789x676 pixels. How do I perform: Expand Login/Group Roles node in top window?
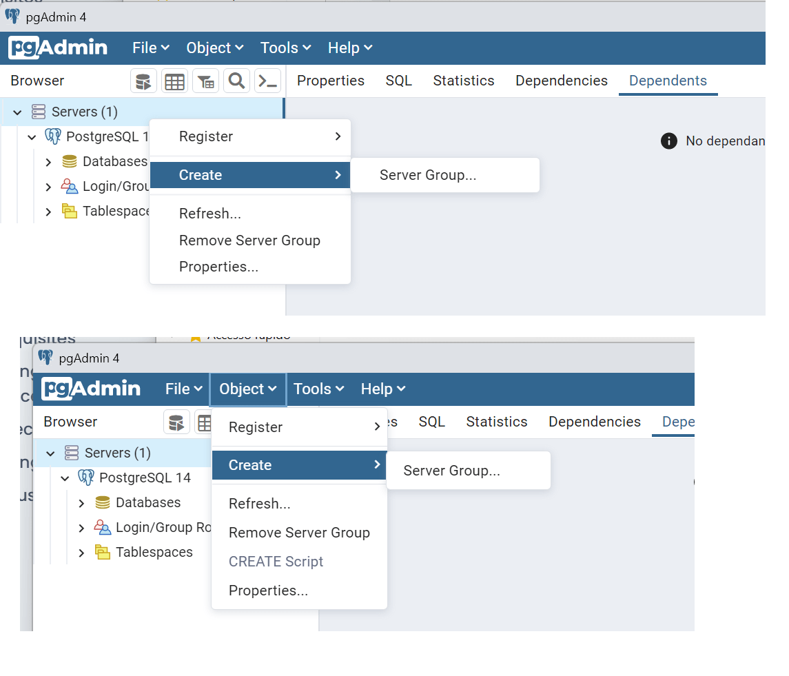point(48,187)
